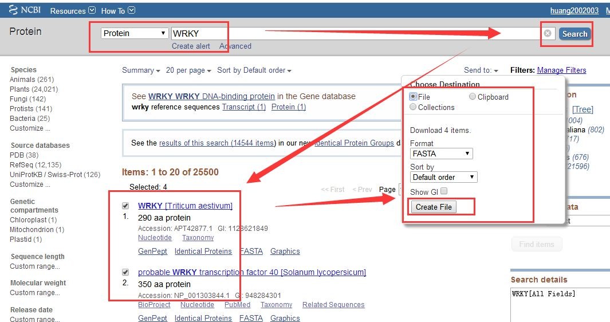Open the How To menu
This screenshot has height=322, width=610.
pos(118,11)
